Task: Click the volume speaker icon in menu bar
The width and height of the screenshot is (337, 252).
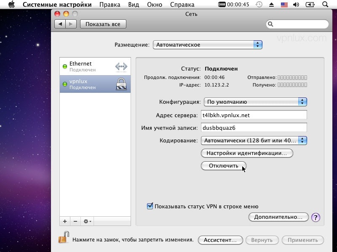Action: tap(296, 5)
